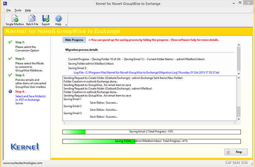Click the CAP status bar indicator

[228, 163]
